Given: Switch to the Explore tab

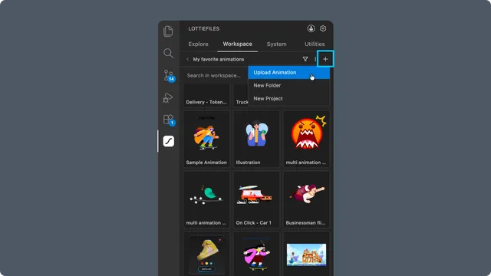Looking at the screenshot, I should pyautogui.click(x=198, y=44).
